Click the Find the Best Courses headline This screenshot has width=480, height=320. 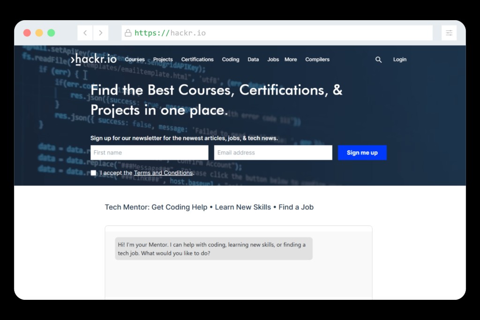point(217,100)
